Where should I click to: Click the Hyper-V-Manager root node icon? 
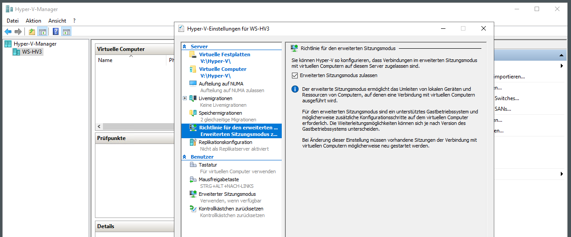coord(8,44)
